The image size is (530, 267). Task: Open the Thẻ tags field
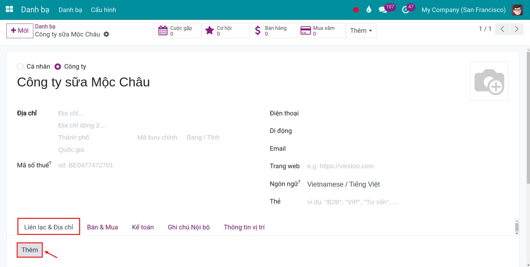pyautogui.click(x=408, y=202)
